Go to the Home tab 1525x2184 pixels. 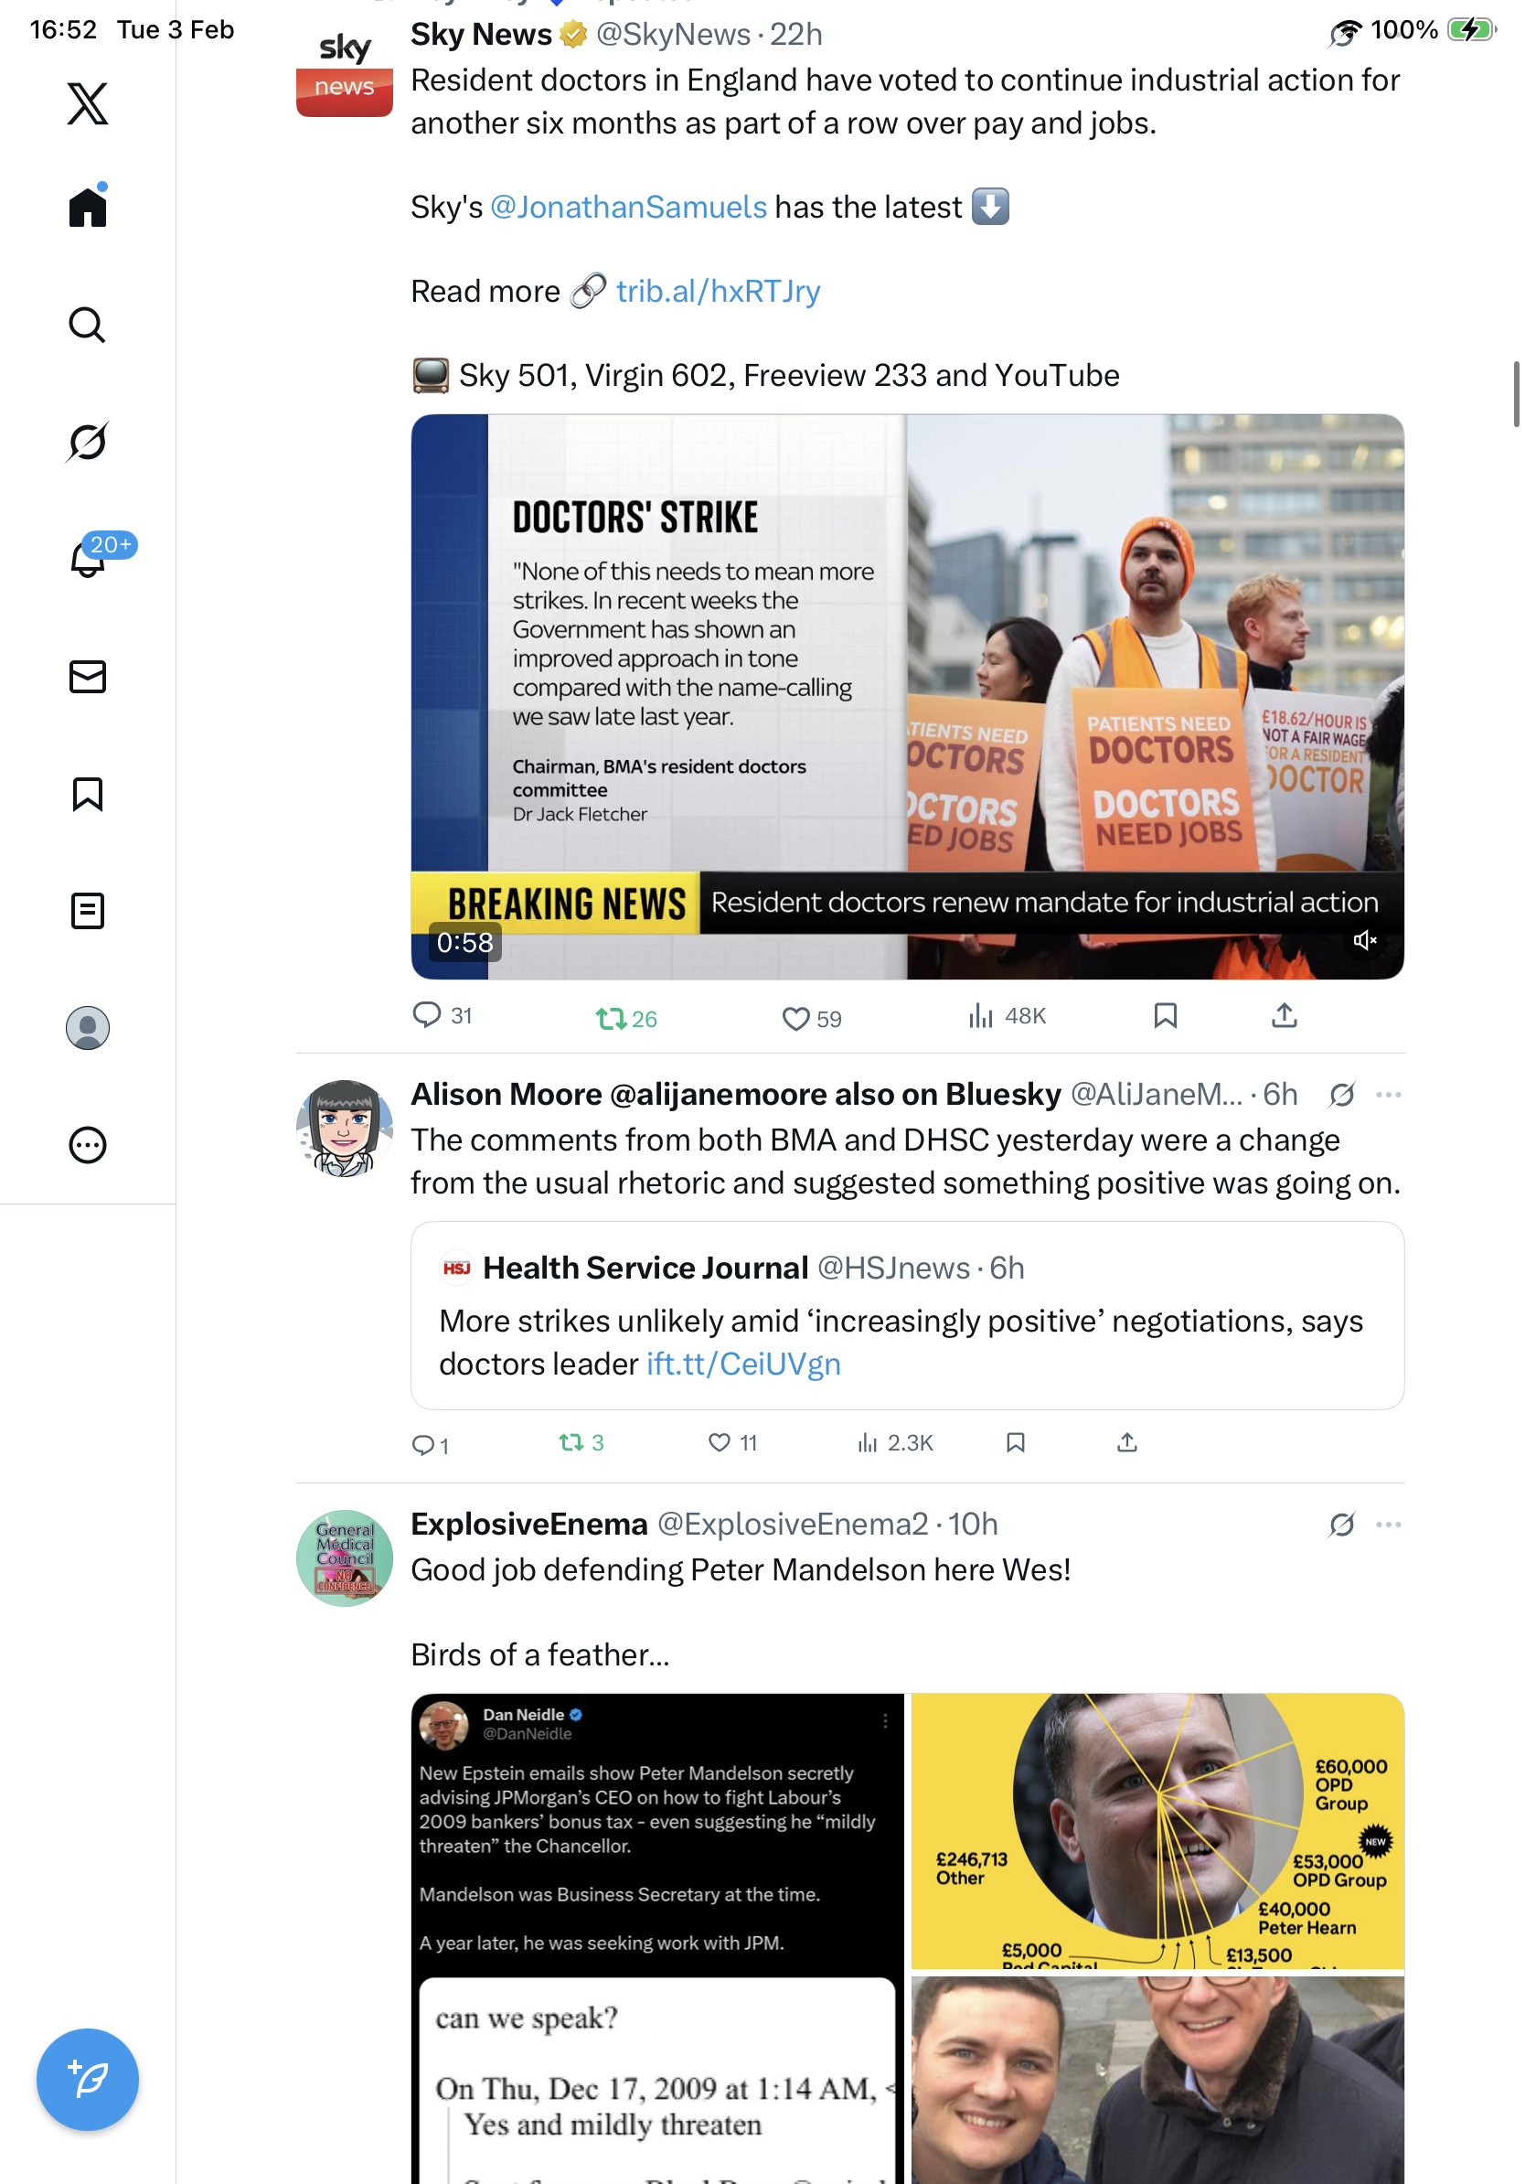88,206
